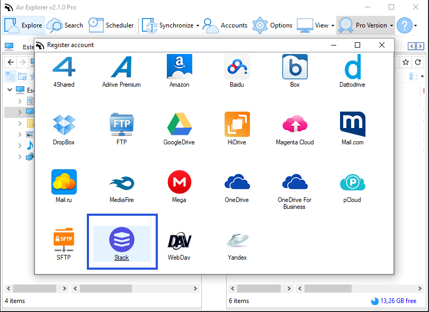
Task: Select the Mega service icon
Action: pyautogui.click(x=179, y=182)
